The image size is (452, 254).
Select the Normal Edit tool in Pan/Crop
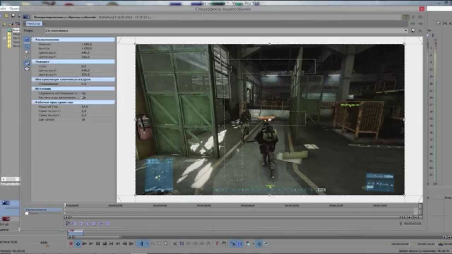click(27, 46)
